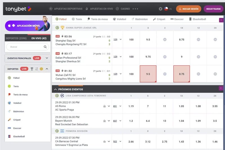This screenshot has height=150, width=225.
Task: Open the settings gear icon in header
Action: (x=160, y=9)
